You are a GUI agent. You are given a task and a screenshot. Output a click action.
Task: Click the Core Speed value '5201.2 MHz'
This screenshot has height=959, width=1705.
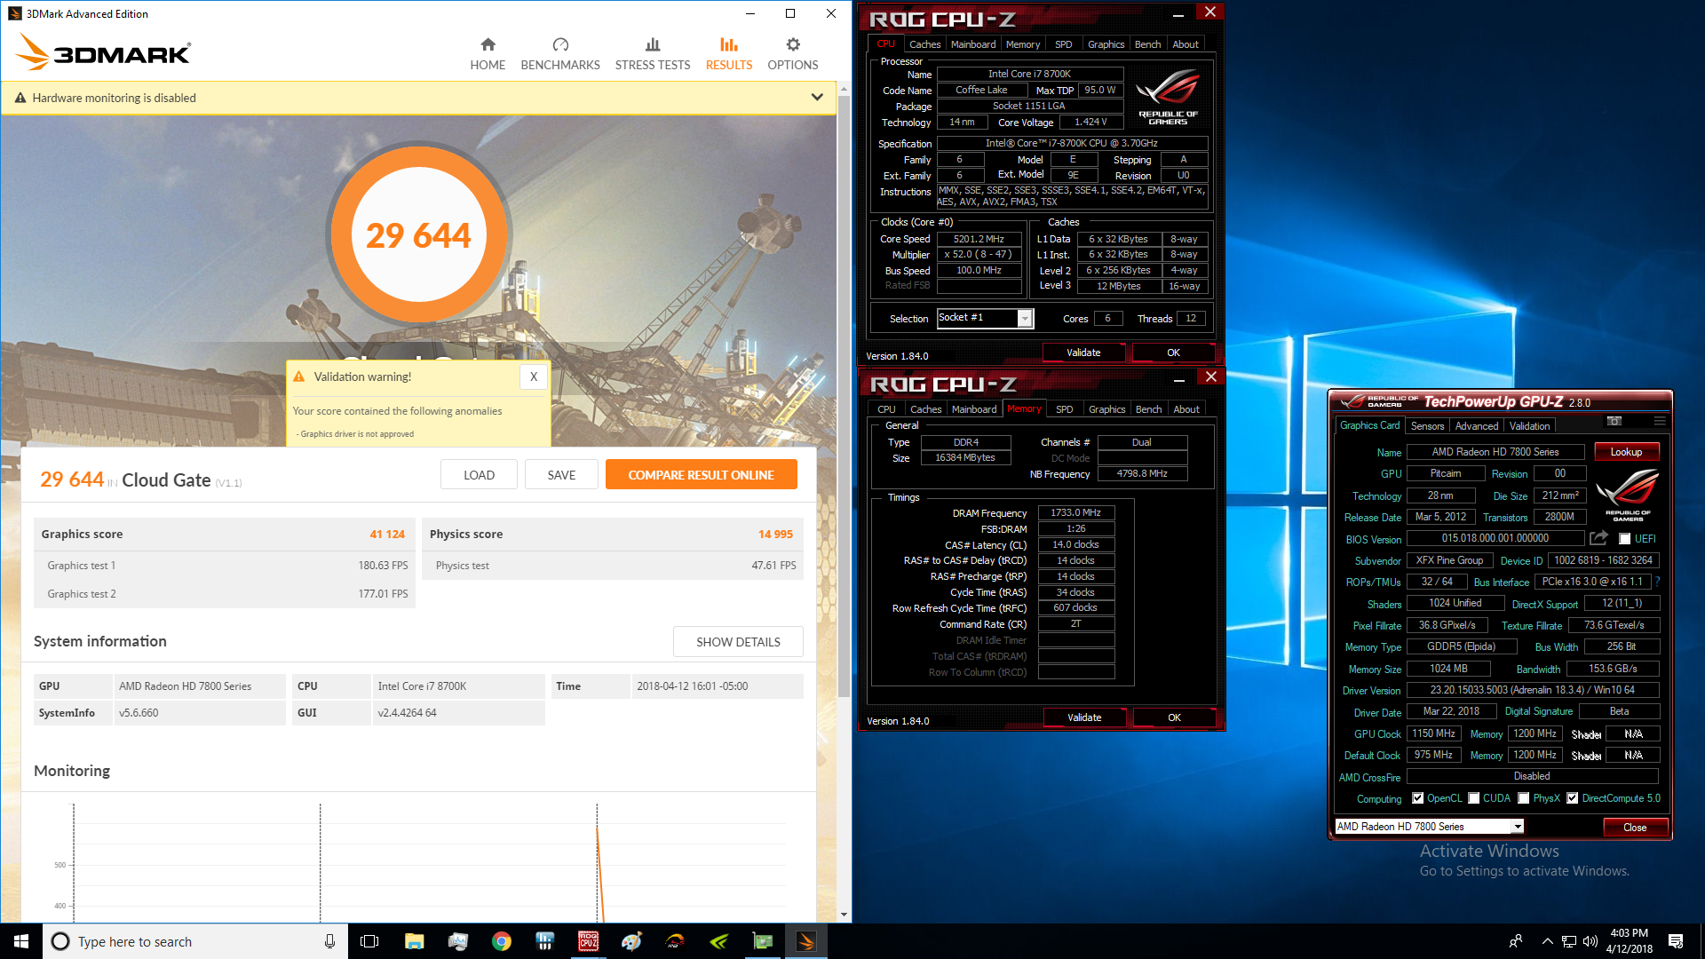979,239
